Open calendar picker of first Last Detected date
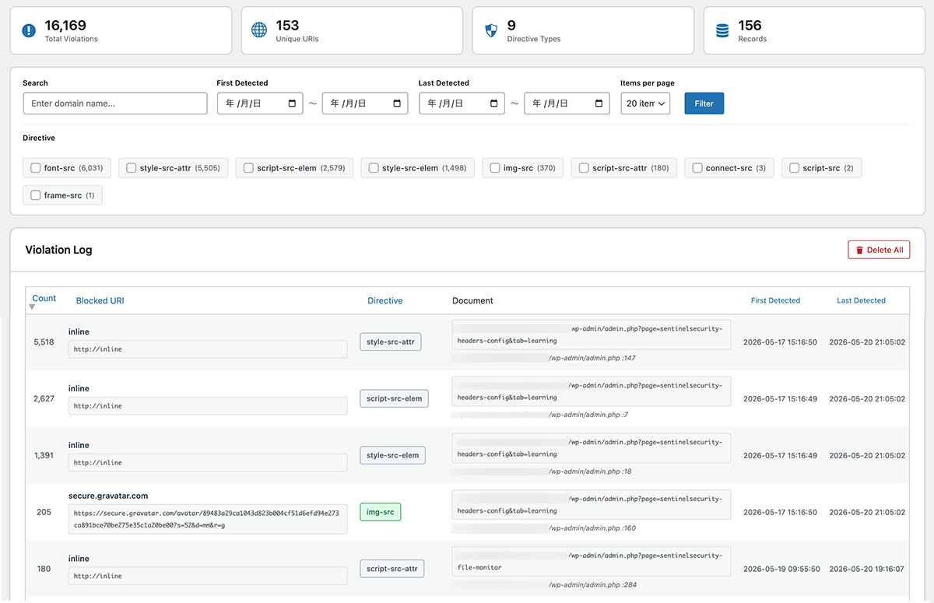The height and width of the screenshot is (603, 934). pyautogui.click(x=494, y=103)
